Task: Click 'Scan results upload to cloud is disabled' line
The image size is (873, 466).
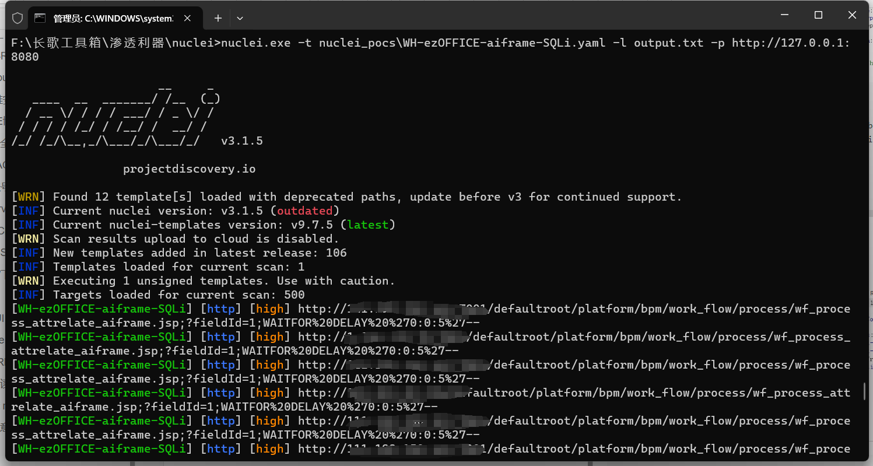Action: tap(175, 239)
